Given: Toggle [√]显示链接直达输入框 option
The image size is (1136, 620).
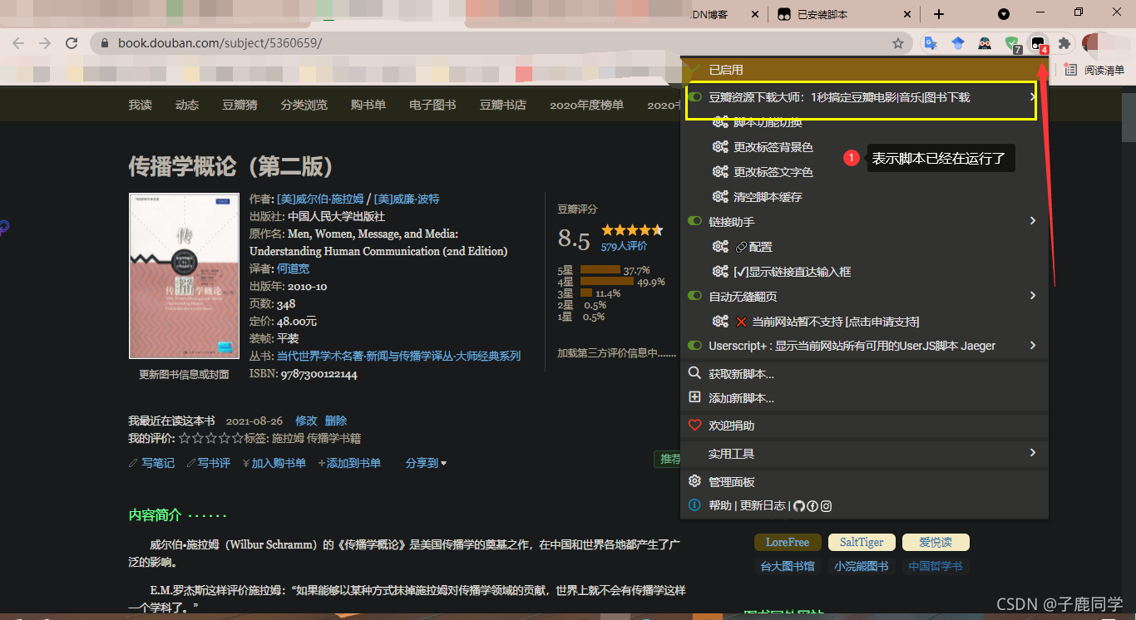Looking at the screenshot, I should pyautogui.click(x=792, y=272).
